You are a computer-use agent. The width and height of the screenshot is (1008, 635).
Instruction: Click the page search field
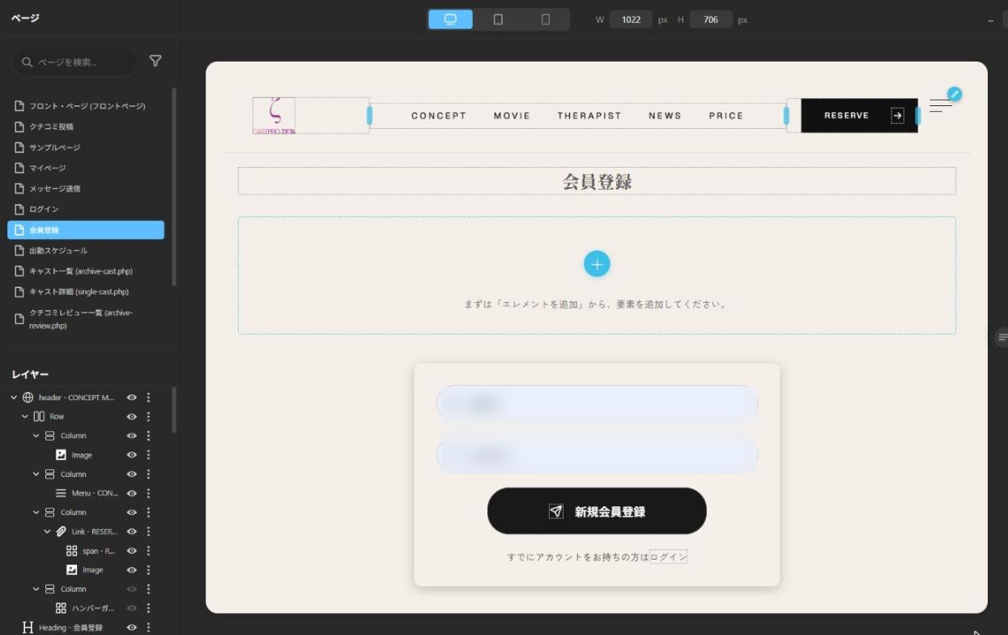[x=74, y=62]
